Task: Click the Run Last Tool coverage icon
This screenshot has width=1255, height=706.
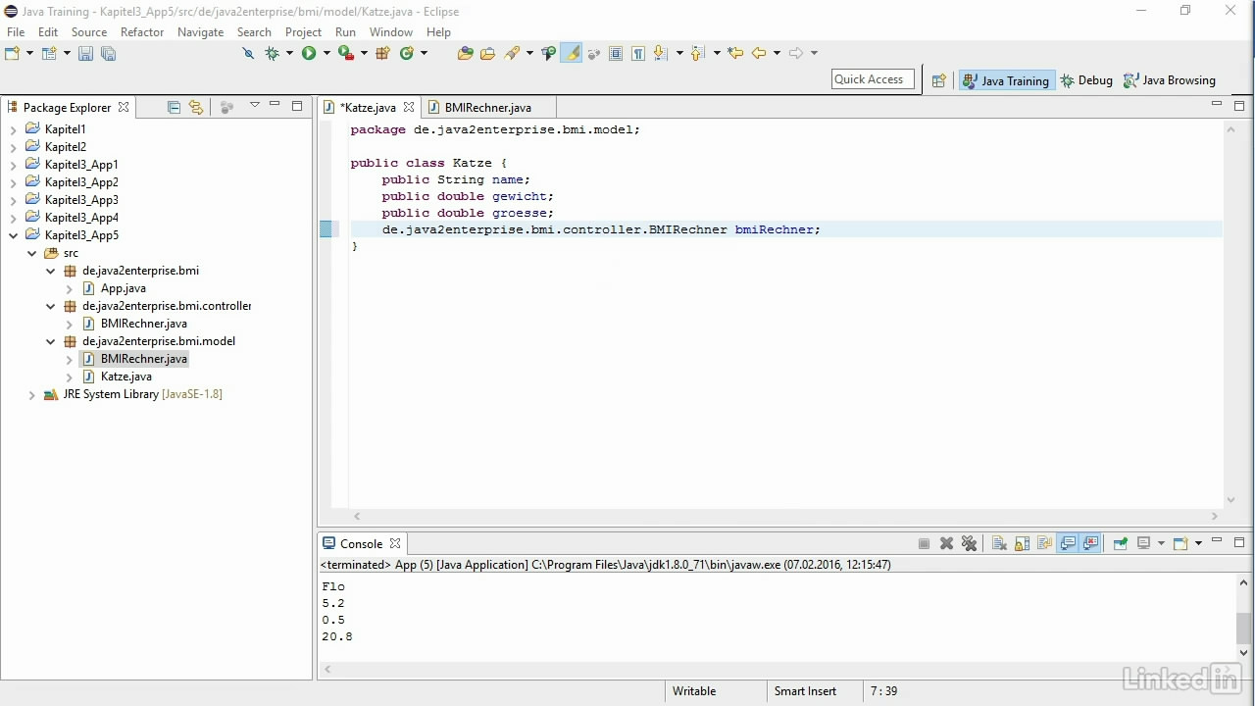Action: [x=345, y=53]
